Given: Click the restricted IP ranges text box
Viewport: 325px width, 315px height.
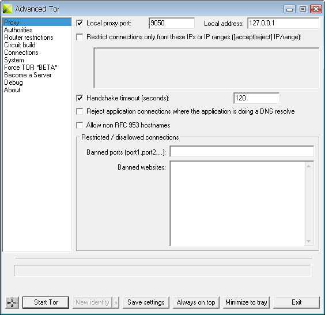Looking at the screenshot, I should coord(206,68).
